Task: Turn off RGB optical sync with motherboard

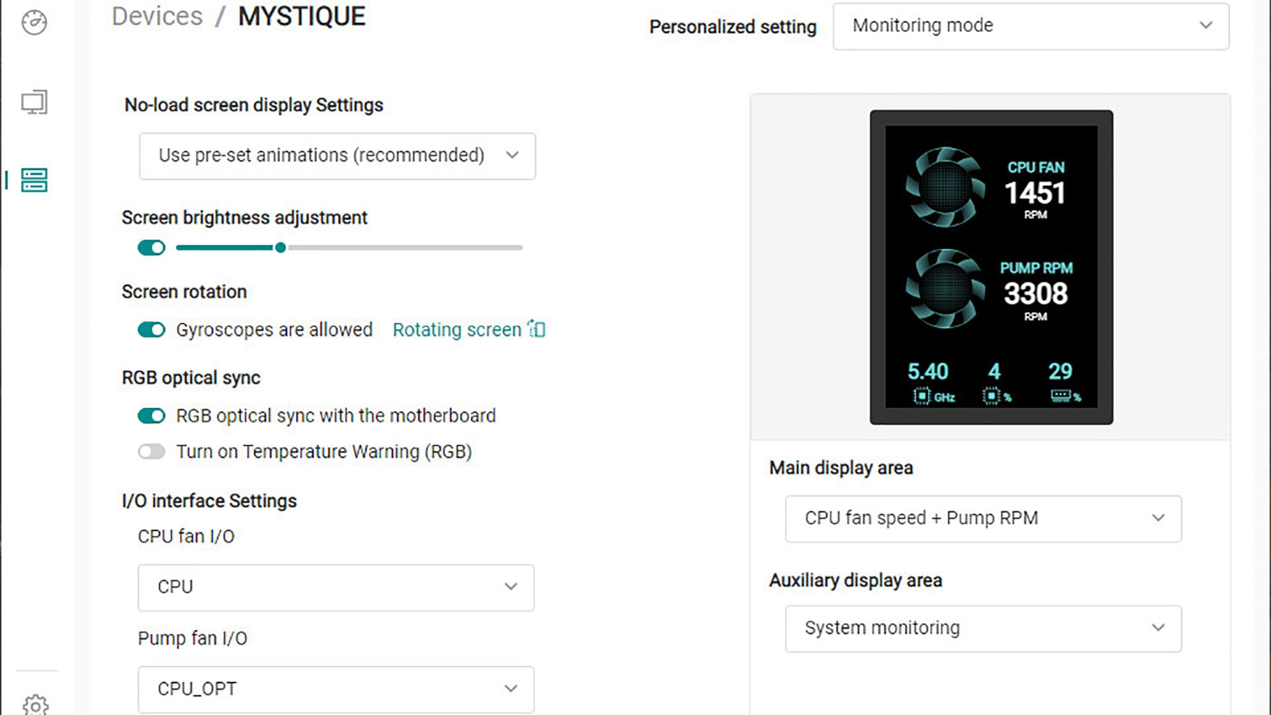Action: (x=152, y=416)
